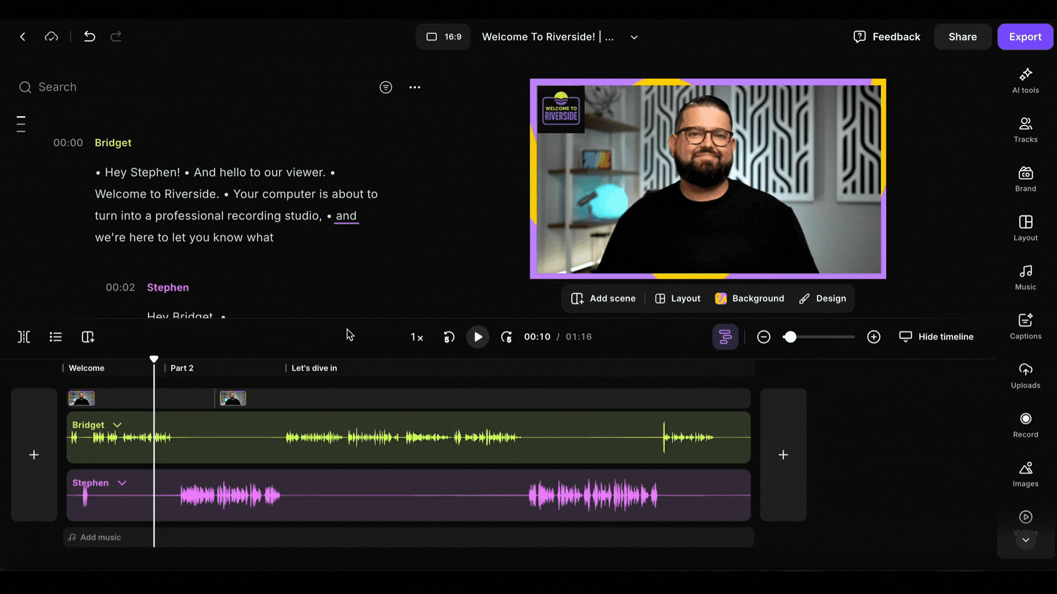Skip forward five seconds
Screen dimensions: 1057x594
click(x=506, y=337)
